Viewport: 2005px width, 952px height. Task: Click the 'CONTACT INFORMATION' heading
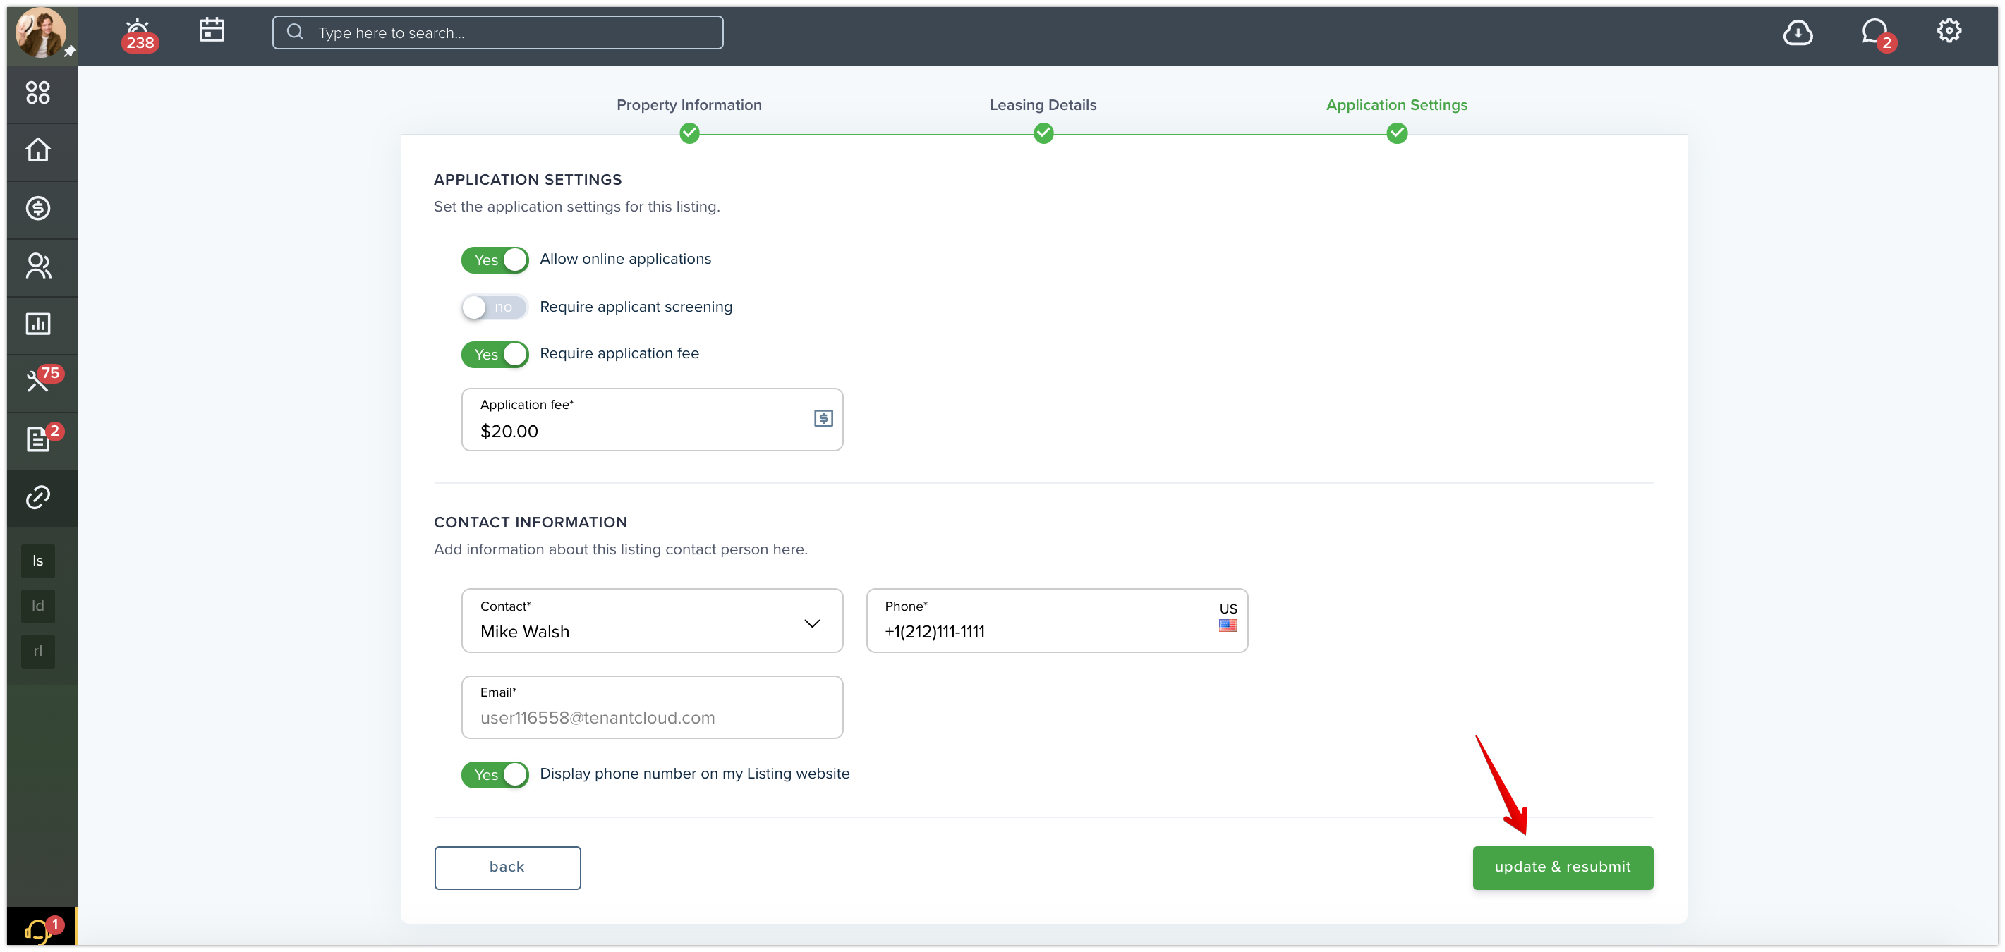(x=530, y=523)
